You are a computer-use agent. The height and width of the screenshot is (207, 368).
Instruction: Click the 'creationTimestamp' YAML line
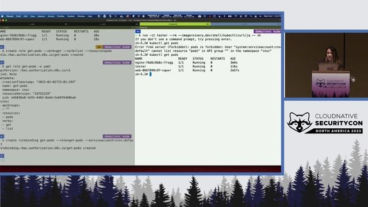pyautogui.click(x=39, y=82)
